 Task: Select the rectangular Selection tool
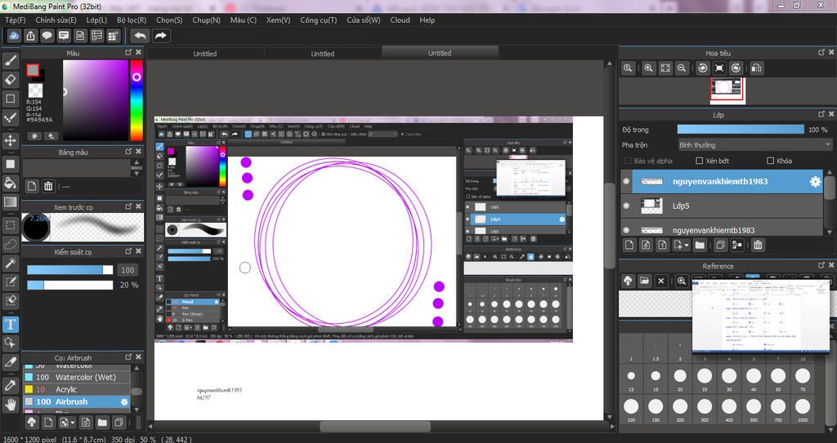click(10, 225)
